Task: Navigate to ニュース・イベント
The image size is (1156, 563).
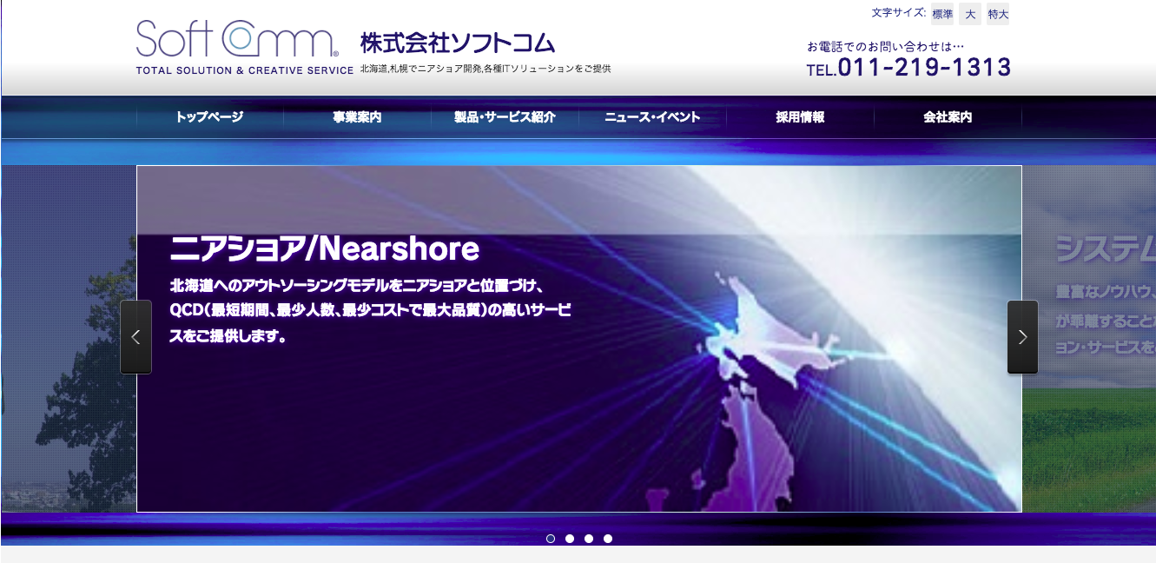Action: point(652,117)
